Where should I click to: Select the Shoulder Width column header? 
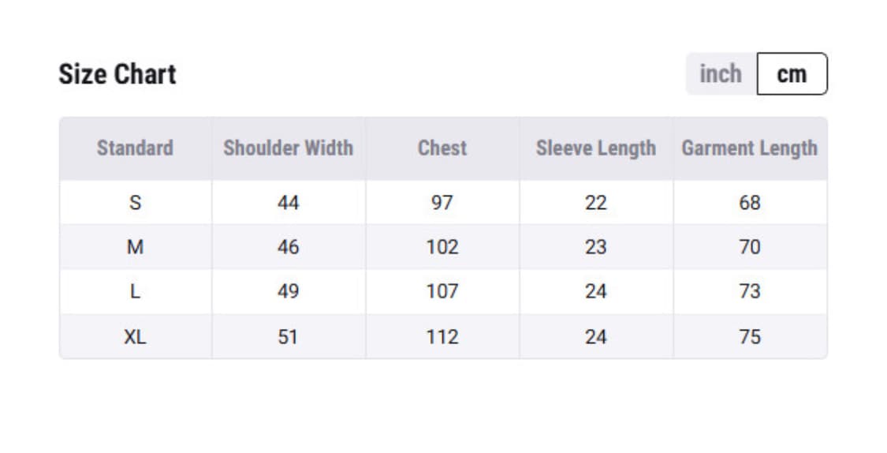tap(288, 148)
